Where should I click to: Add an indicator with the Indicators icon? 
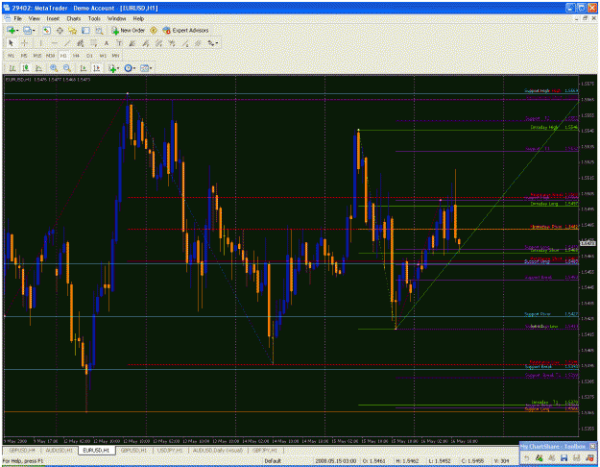coord(111,68)
